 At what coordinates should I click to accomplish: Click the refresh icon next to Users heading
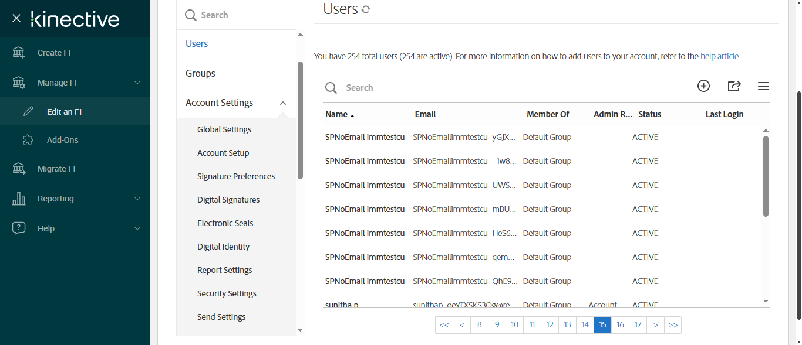point(366,9)
